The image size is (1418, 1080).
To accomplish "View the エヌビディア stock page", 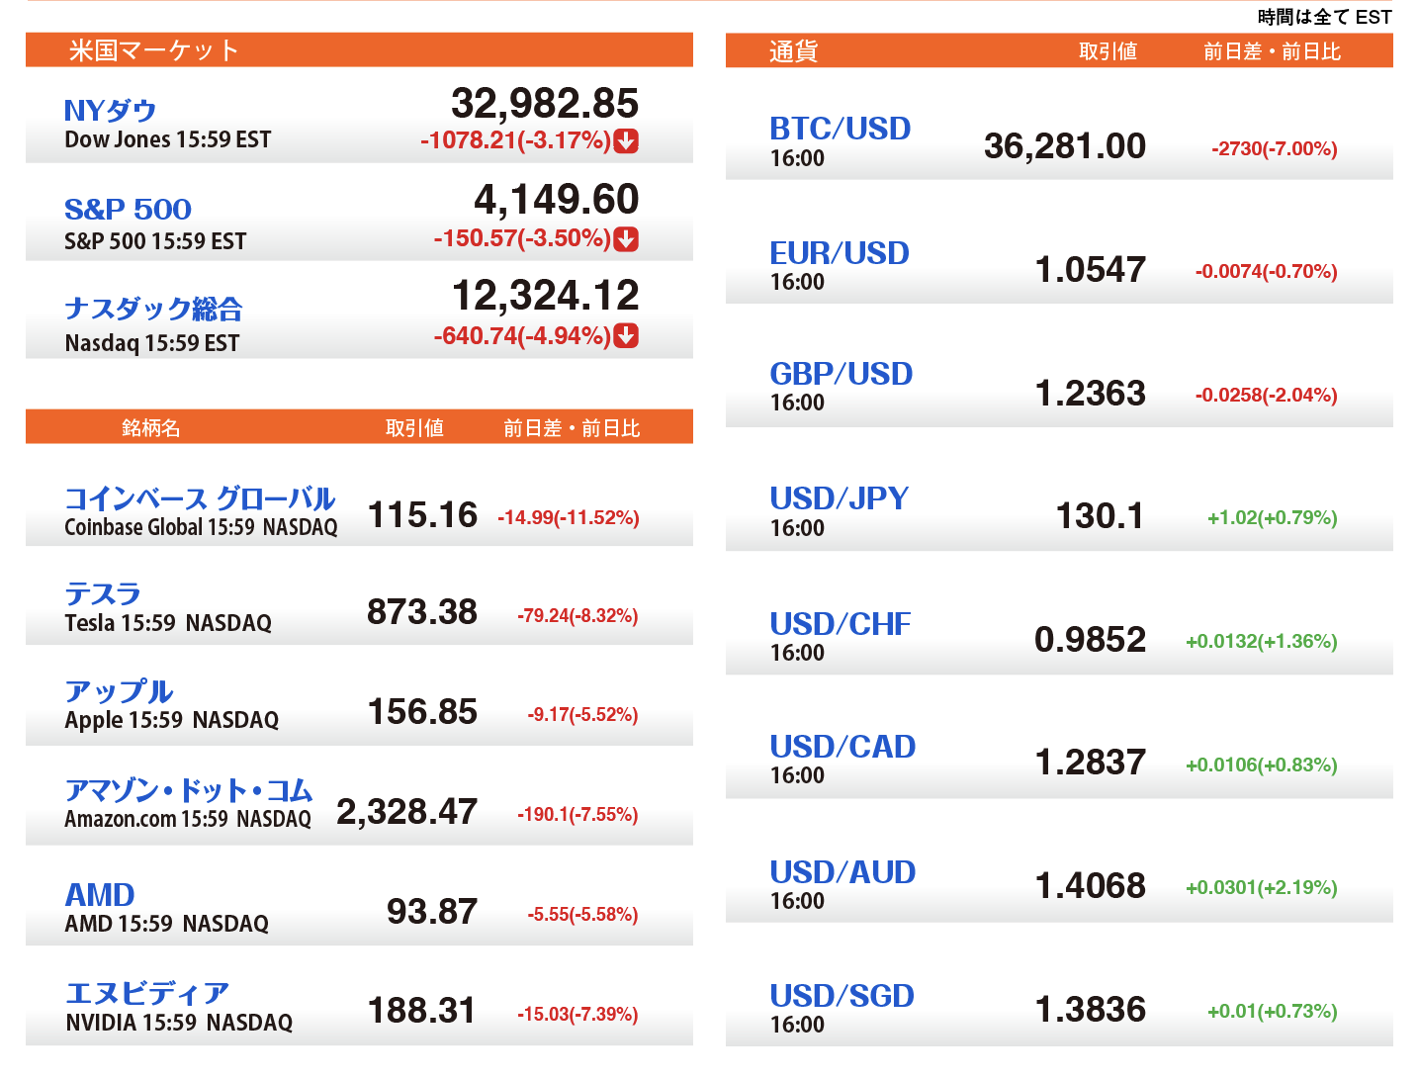I will click(x=147, y=993).
